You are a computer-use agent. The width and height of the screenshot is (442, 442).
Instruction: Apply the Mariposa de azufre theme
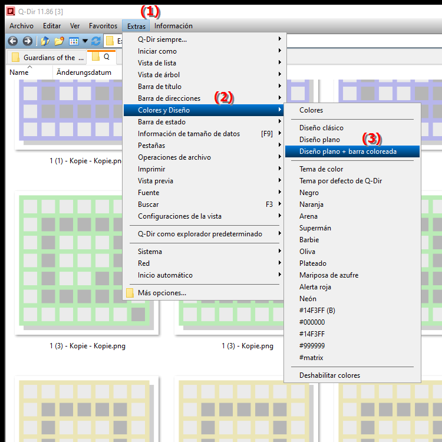pos(352,275)
